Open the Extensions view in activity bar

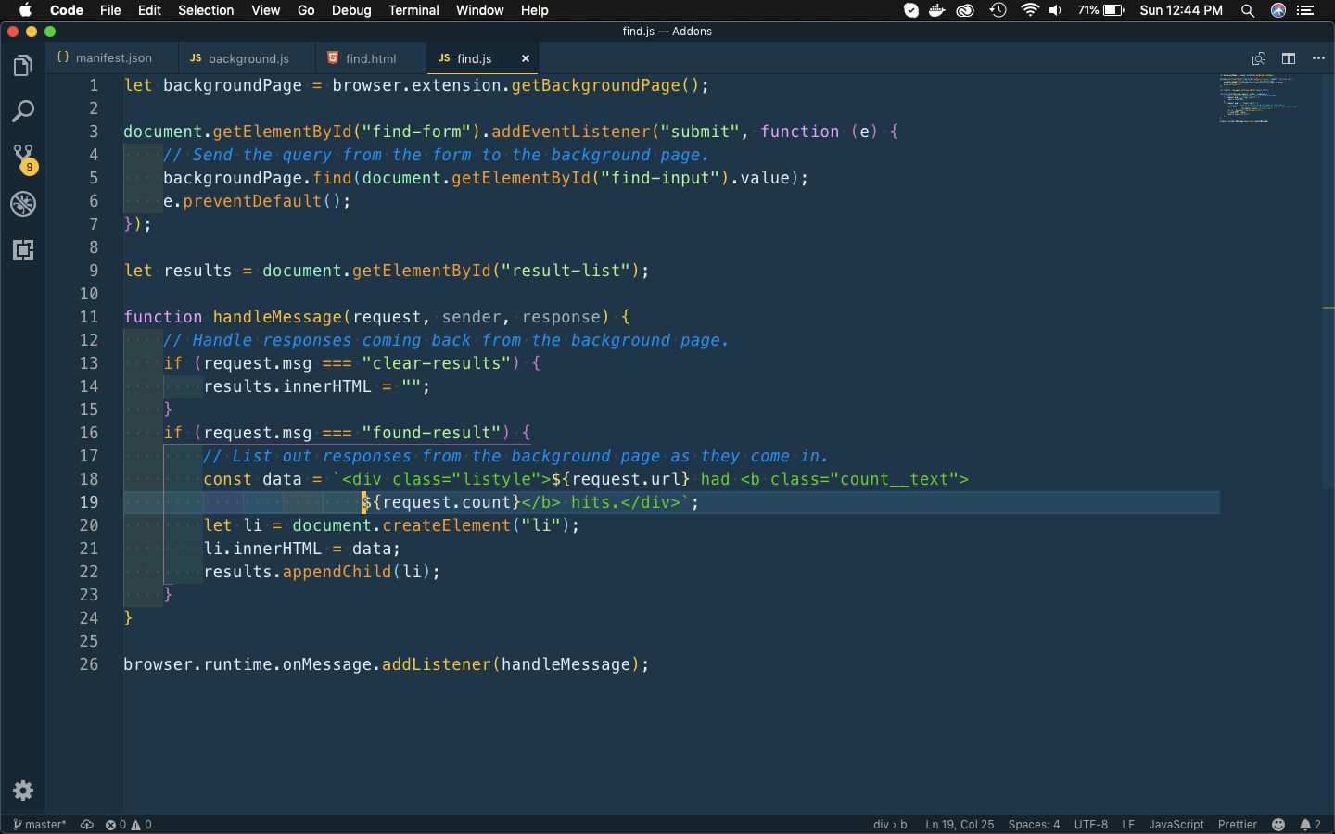23,250
